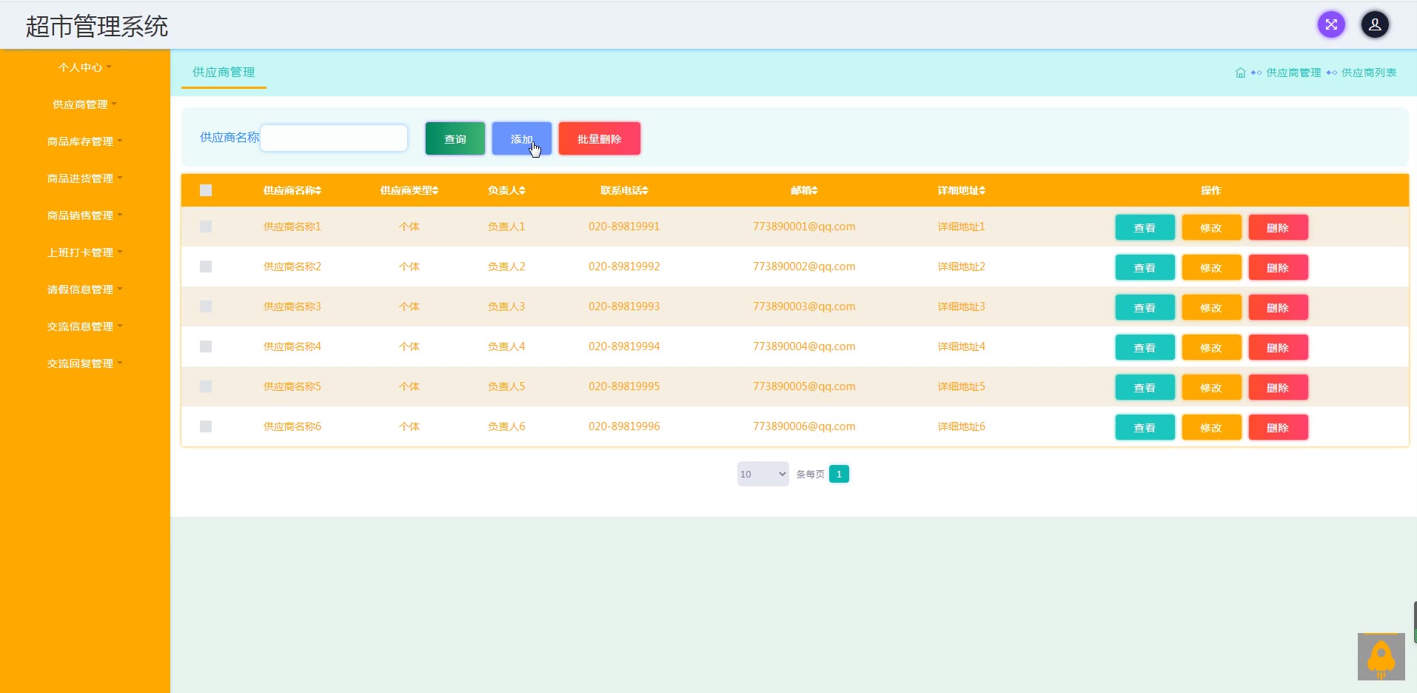Sort table by 邮箱 column header
Image resolution: width=1417 pixels, height=693 pixels.
(804, 190)
